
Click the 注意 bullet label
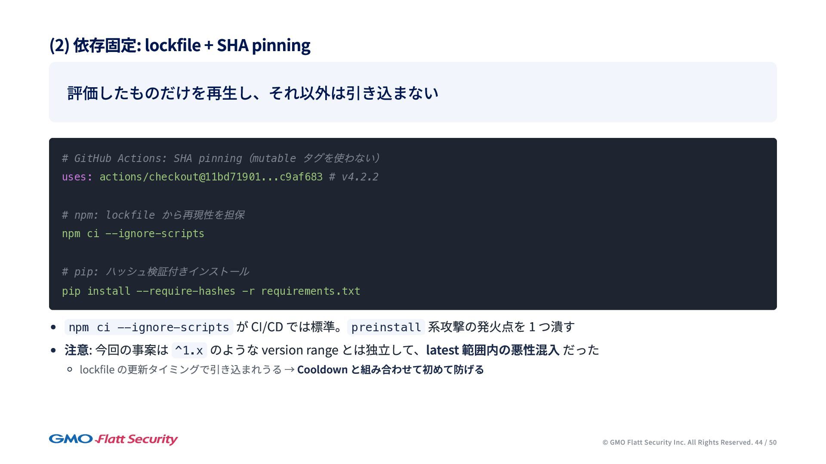click(77, 350)
